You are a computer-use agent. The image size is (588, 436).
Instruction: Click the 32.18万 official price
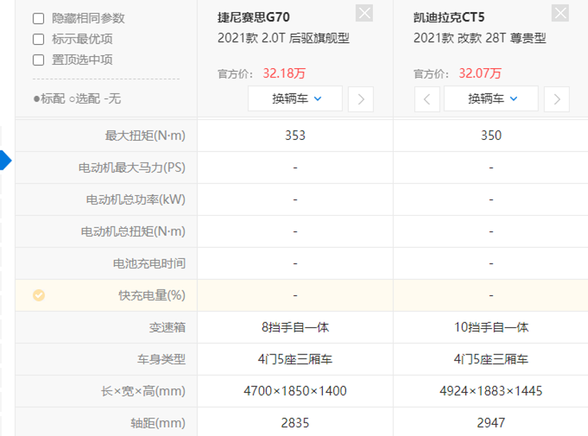(284, 73)
